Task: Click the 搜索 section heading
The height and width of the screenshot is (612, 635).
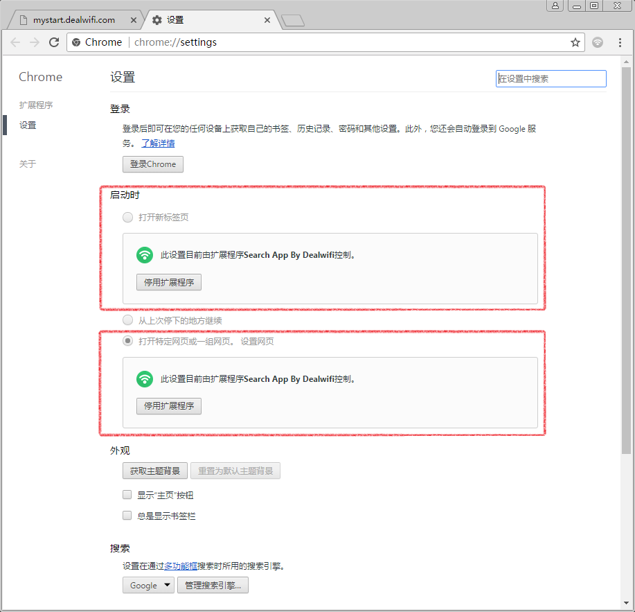Action: [x=120, y=548]
